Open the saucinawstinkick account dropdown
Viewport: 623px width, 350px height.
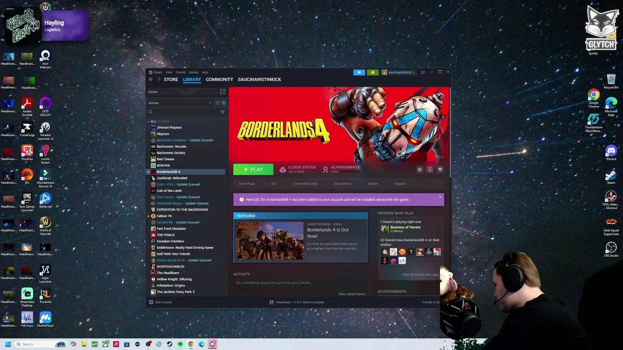[x=399, y=72]
